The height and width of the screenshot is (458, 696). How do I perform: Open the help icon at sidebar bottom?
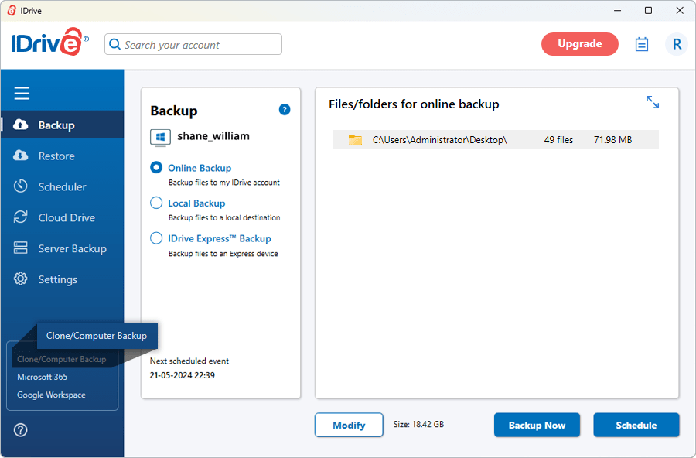coord(20,429)
